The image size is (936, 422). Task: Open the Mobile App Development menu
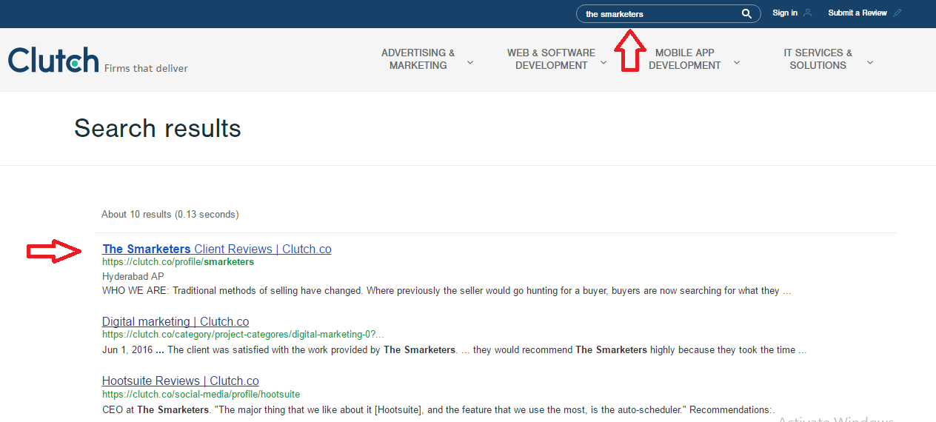pos(685,59)
